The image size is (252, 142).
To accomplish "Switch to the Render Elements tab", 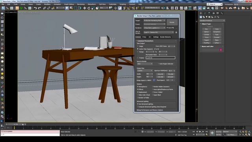I will 165,37.
